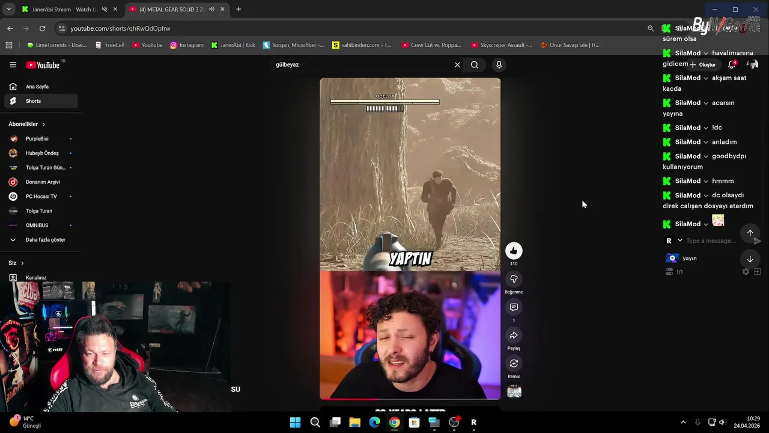The image size is (769, 433).
Task: Open PurpleBixi subscription channel
Action: (x=41, y=139)
